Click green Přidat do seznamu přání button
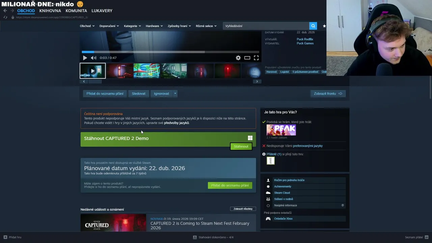The width and height of the screenshot is (432, 243). point(230,185)
